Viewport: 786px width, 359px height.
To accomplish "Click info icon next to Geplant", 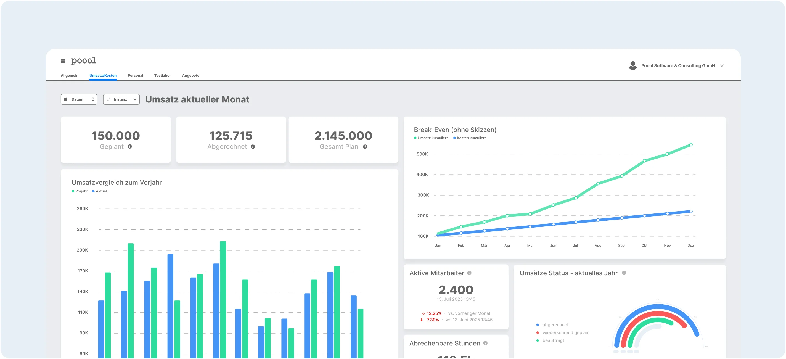I will click(130, 147).
